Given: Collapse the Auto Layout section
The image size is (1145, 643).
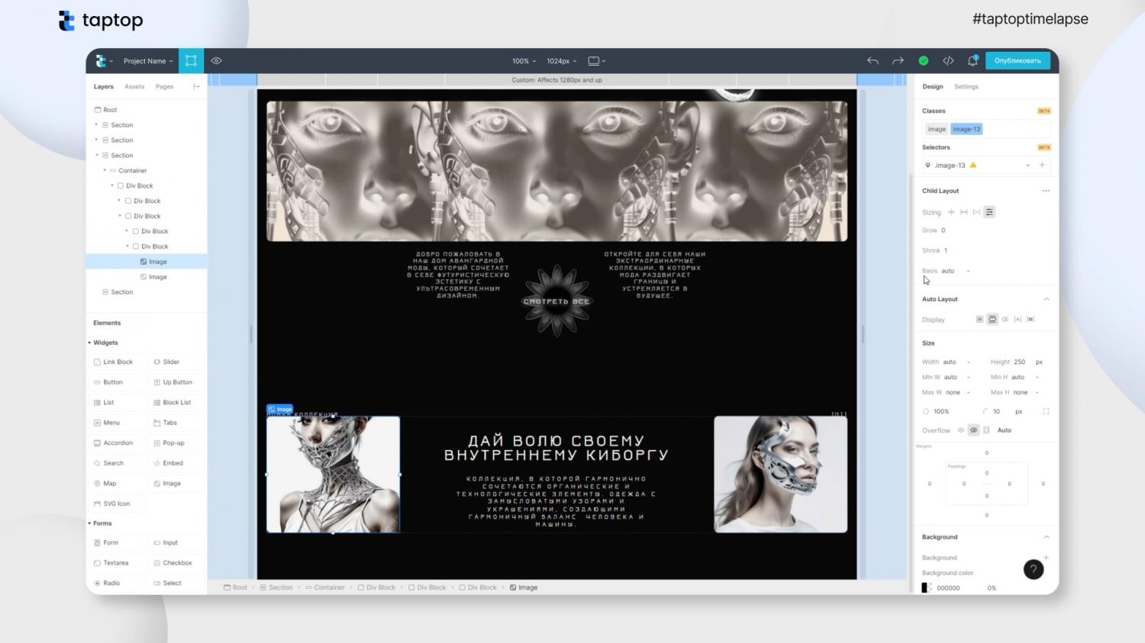Looking at the screenshot, I should tap(1046, 299).
